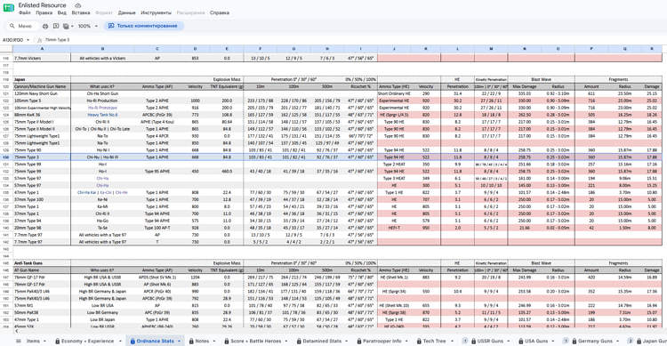Click the comment icon next to print

coord(56,26)
